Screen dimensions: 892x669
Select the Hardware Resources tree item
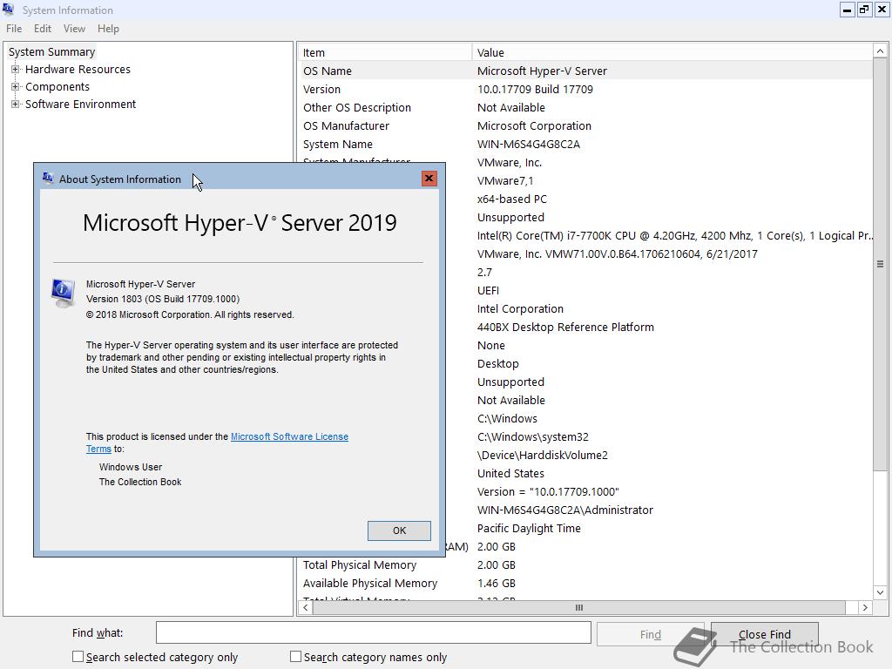pos(78,70)
